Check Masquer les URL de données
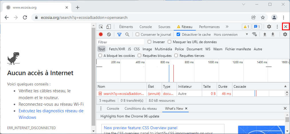The width and height of the screenshot is (290, 134). tap(169, 42)
